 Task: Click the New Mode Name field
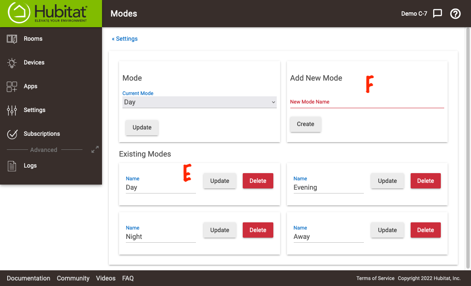click(367, 103)
